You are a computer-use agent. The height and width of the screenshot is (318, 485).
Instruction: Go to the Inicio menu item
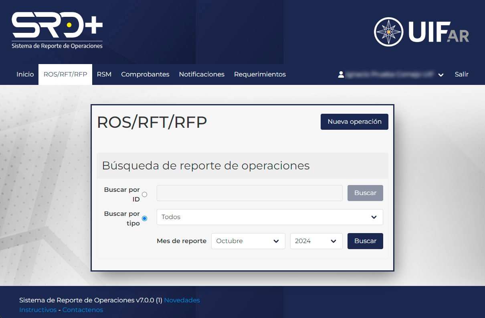[x=25, y=74]
